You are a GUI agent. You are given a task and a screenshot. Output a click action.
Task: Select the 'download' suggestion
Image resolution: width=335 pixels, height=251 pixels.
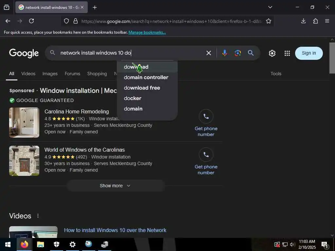[147, 67]
